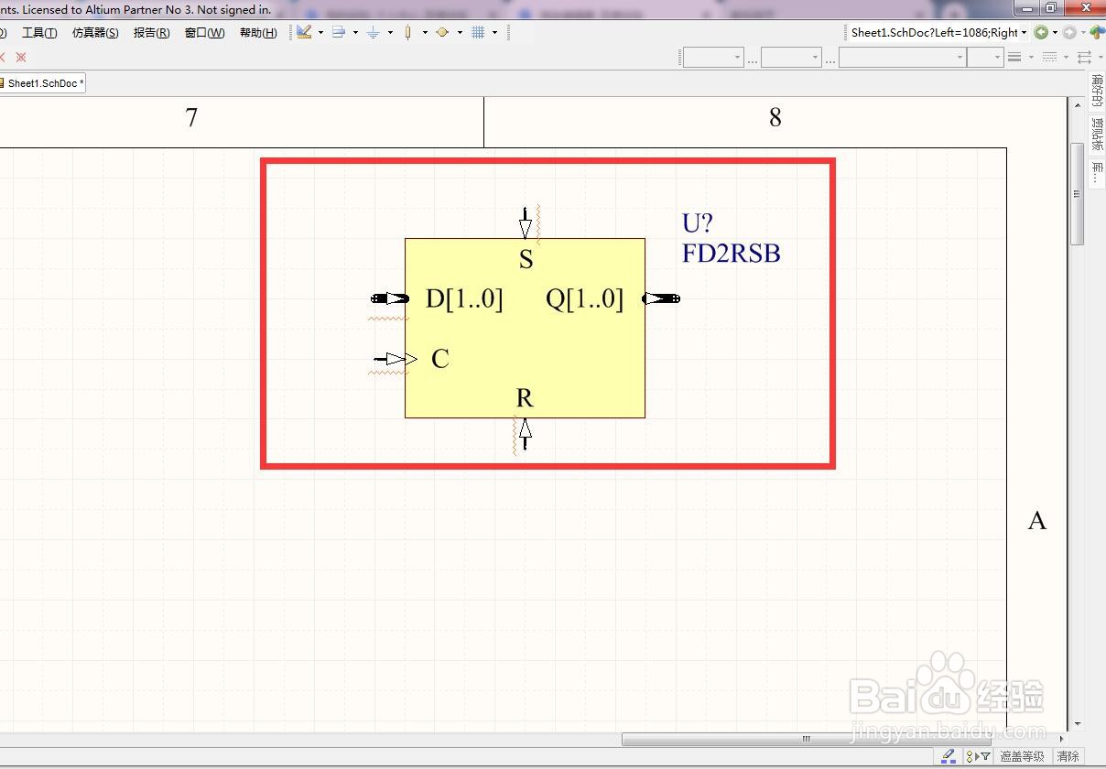Expand the alignment tools dropdown arrow
This screenshot has height=769, width=1106.
pyautogui.click(x=355, y=33)
